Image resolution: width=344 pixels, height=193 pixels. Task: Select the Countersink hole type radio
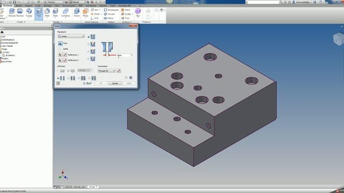(x=89, y=59)
